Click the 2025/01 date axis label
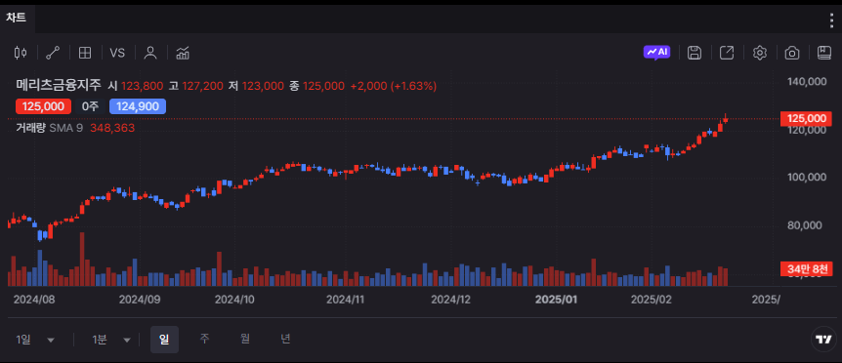842x363 pixels. (557, 300)
